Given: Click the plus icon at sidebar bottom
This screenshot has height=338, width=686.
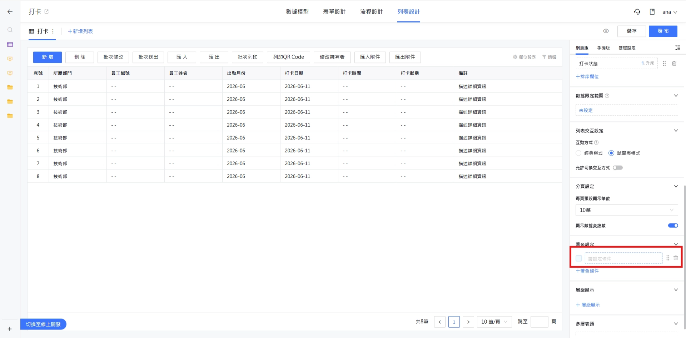Looking at the screenshot, I should pyautogui.click(x=10, y=329).
